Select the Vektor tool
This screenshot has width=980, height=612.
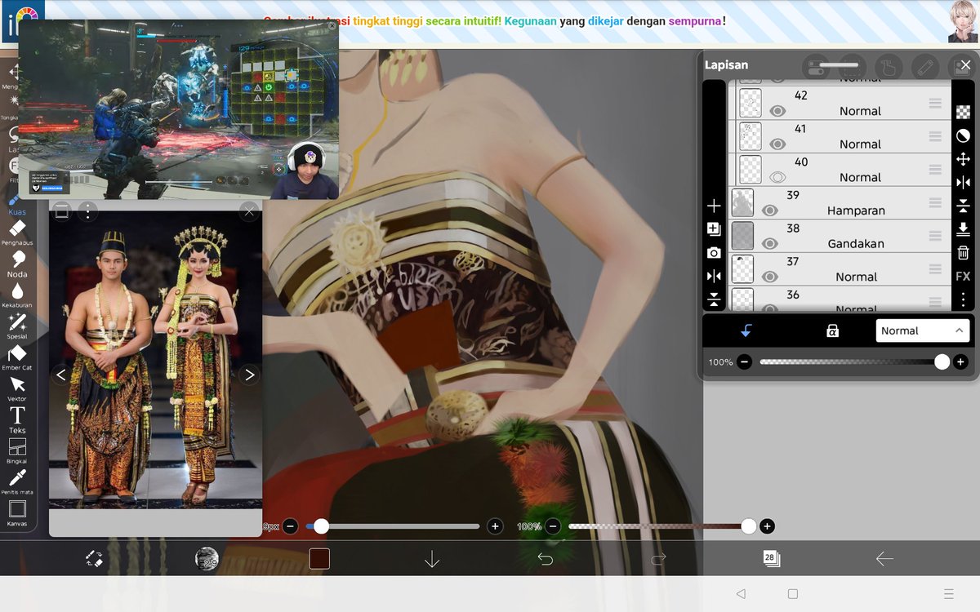(16, 388)
